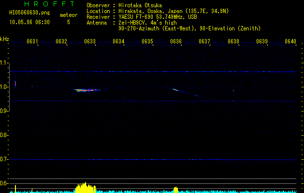Click the 0640 time marker

tap(290, 41)
